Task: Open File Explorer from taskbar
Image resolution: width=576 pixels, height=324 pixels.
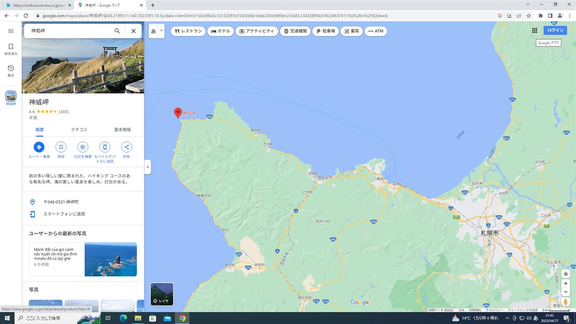Action: (x=138, y=318)
